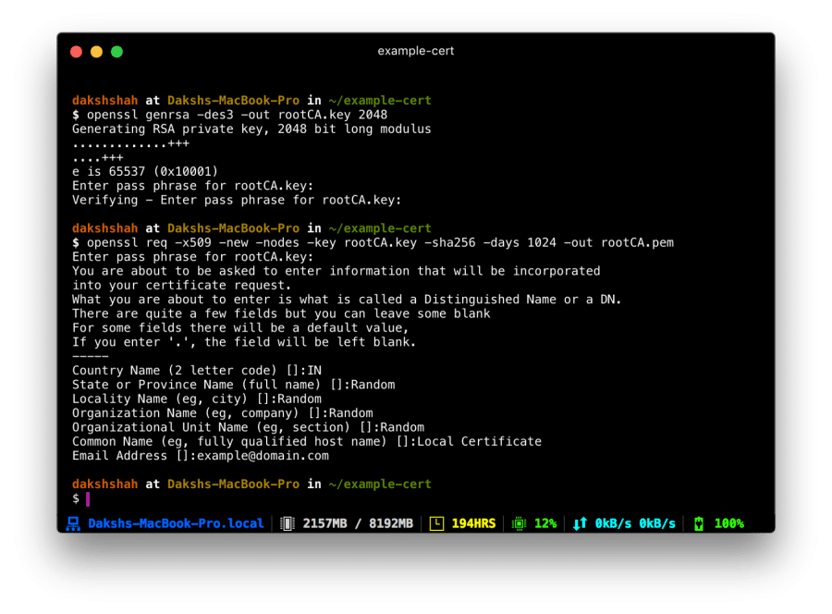Click the example-cert window title
The width and height of the screenshot is (832, 614).
[x=416, y=51]
